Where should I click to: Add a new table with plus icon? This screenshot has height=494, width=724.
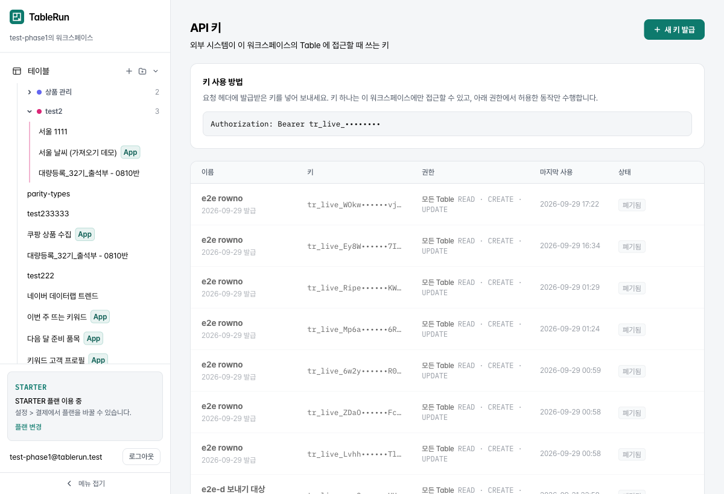point(129,71)
